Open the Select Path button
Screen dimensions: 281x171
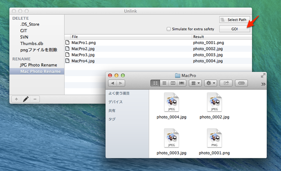point(234,20)
